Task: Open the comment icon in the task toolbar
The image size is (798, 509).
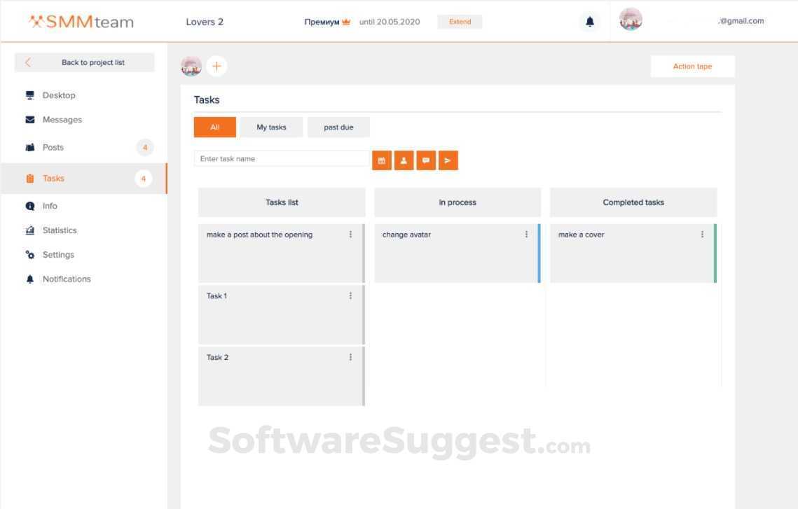Action: (426, 160)
